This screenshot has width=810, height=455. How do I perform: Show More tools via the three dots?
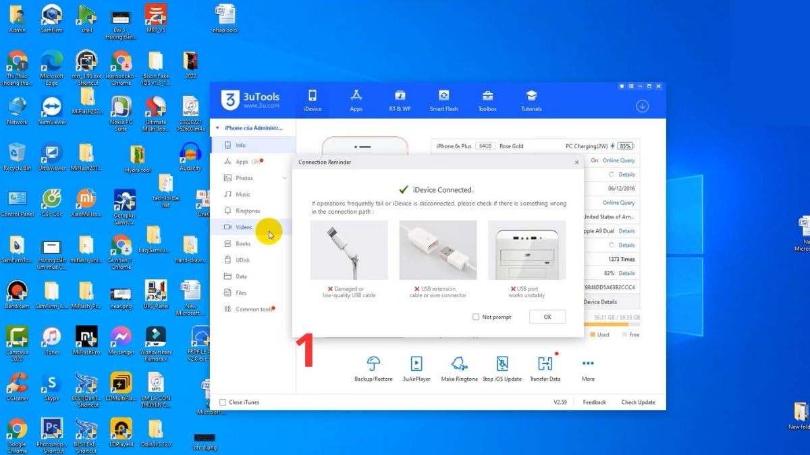pos(588,369)
